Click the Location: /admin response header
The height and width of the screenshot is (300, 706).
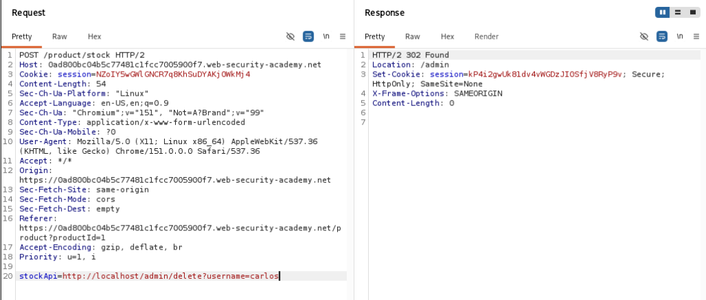(x=411, y=65)
